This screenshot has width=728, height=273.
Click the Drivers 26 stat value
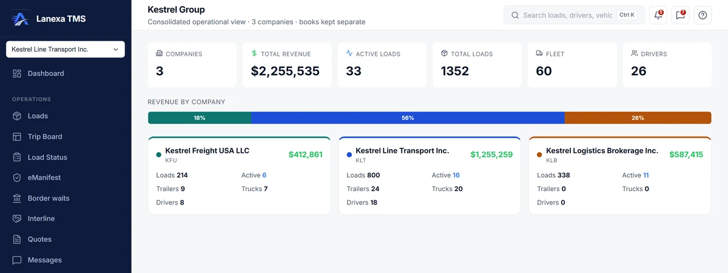639,71
